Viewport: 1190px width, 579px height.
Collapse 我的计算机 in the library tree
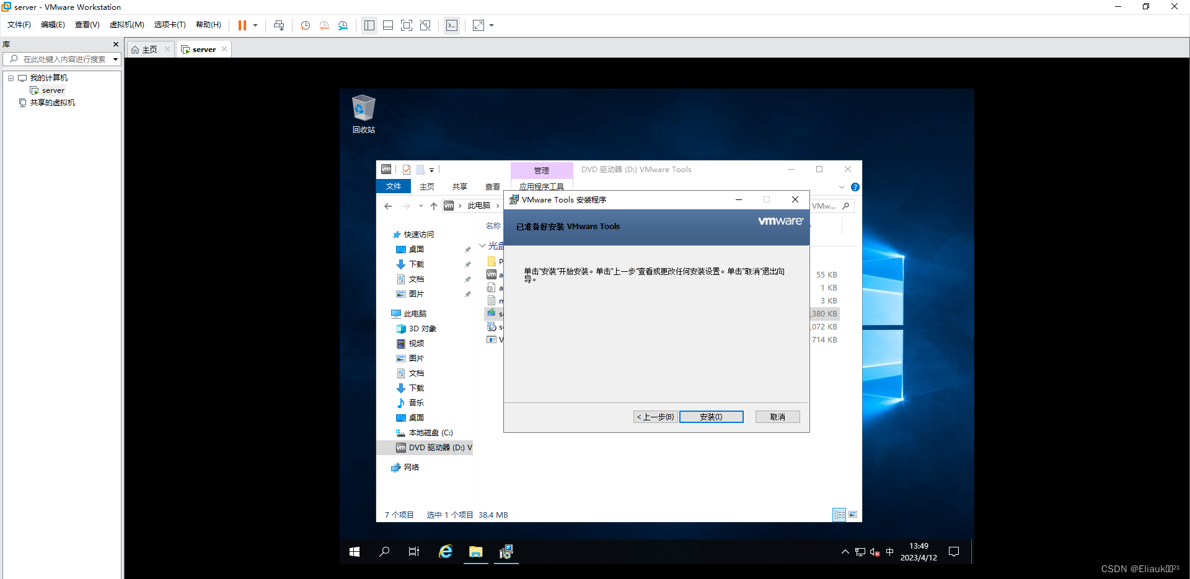coord(10,77)
